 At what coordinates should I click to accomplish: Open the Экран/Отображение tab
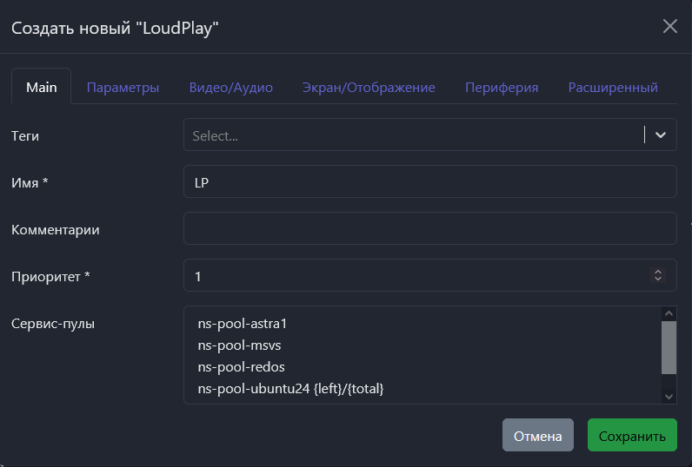(369, 87)
